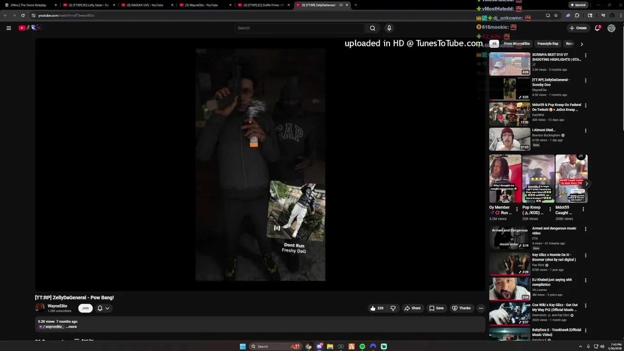This screenshot has height=351, width=624.
Task: Open SCRIMYA BEST D10 V7 thumbnail
Action: click(509, 64)
